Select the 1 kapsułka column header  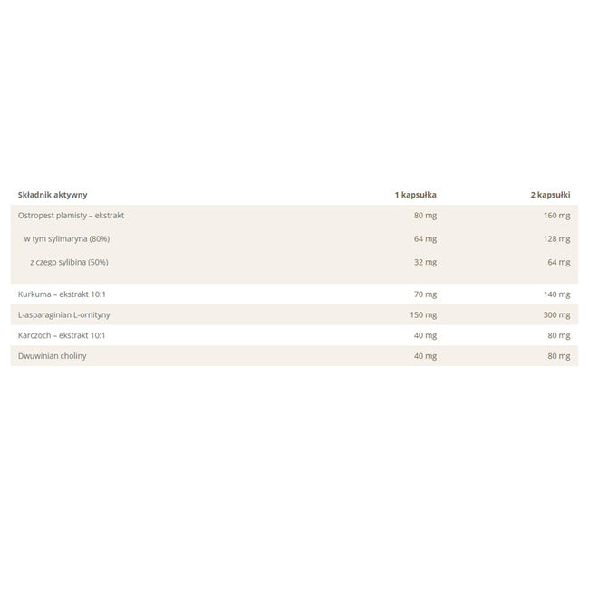coord(415,195)
